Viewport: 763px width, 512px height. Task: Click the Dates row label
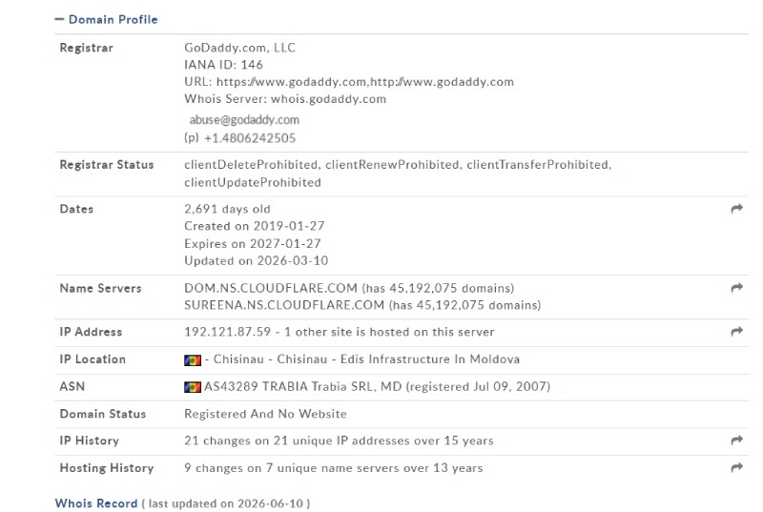point(76,209)
